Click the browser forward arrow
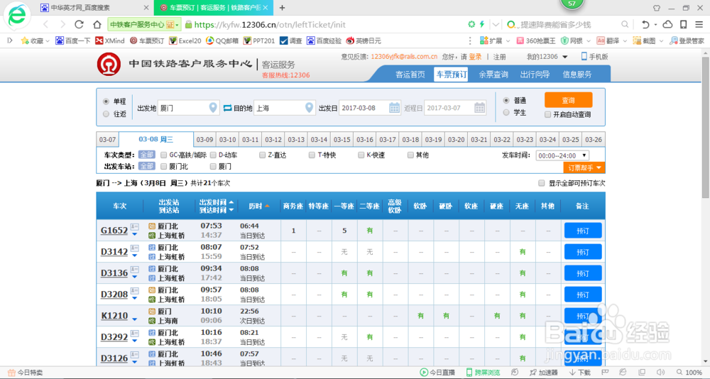This screenshot has width=710, height=379. [62, 24]
